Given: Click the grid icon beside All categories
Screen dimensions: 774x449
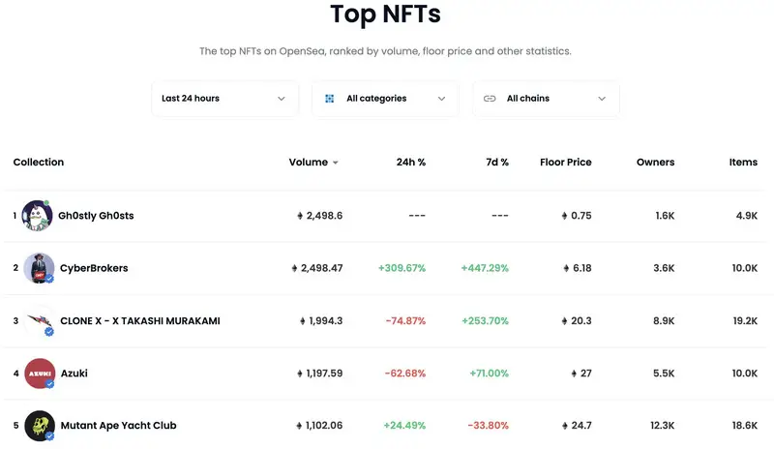Looking at the screenshot, I should pos(329,99).
